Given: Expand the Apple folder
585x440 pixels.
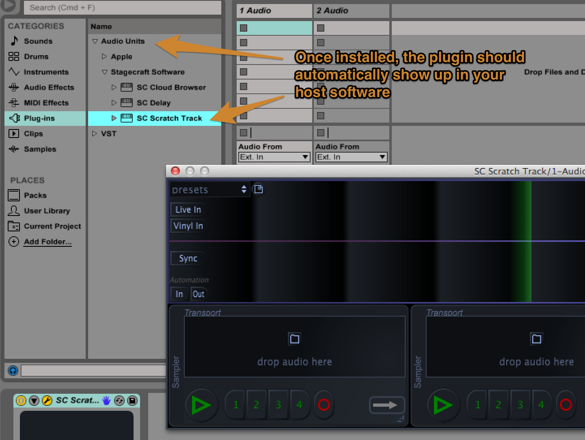Looking at the screenshot, I should tap(104, 57).
